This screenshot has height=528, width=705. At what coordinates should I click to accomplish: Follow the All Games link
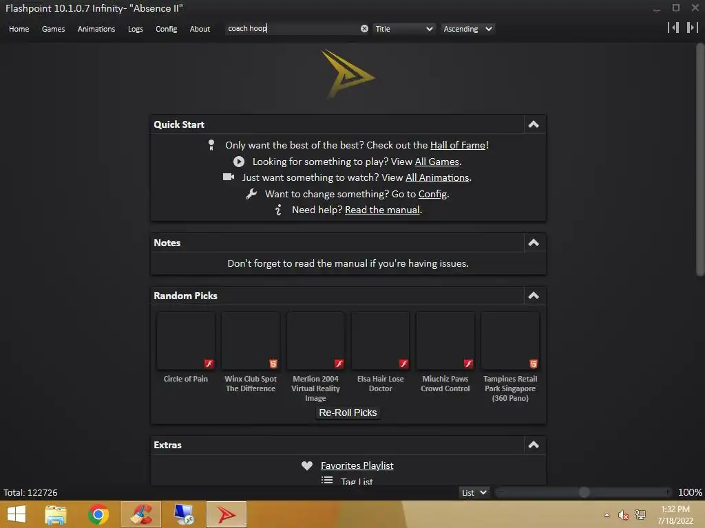(x=436, y=162)
